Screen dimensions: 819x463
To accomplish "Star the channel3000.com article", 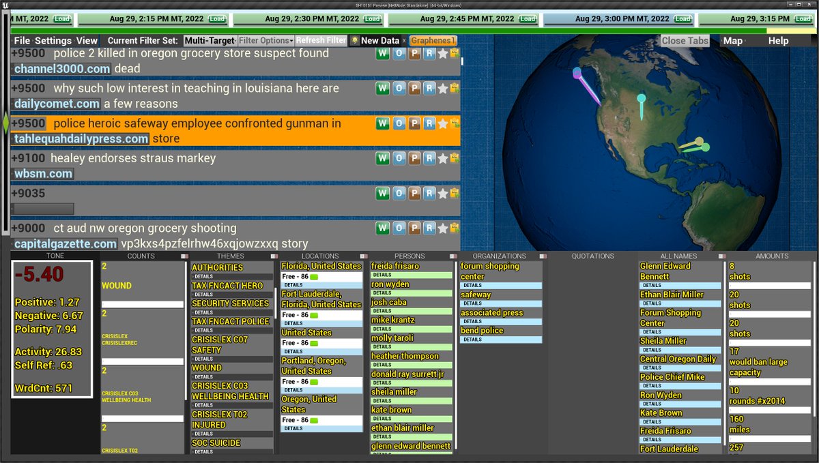I will (x=442, y=53).
